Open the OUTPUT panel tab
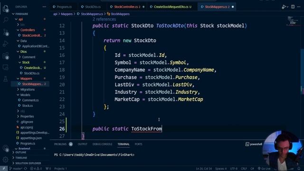This screenshot has height=171, width=304. pyautogui.click(x=82, y=144)
